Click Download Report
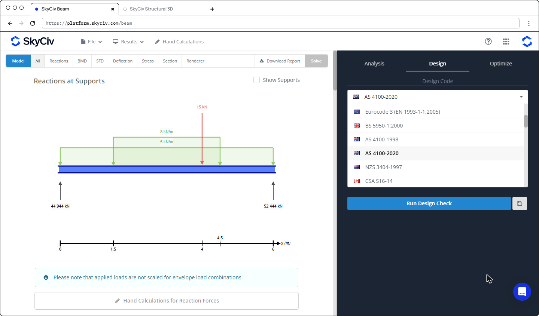The height and width of the screenshot is (316, 539). click(x=280, y=61)
